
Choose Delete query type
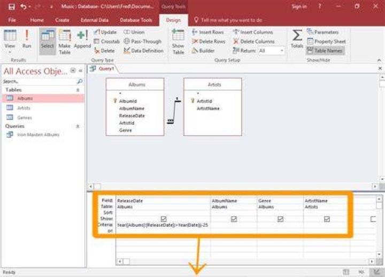tap(105, 51)
